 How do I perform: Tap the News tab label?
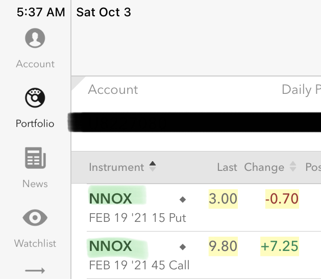pos(35,184)
